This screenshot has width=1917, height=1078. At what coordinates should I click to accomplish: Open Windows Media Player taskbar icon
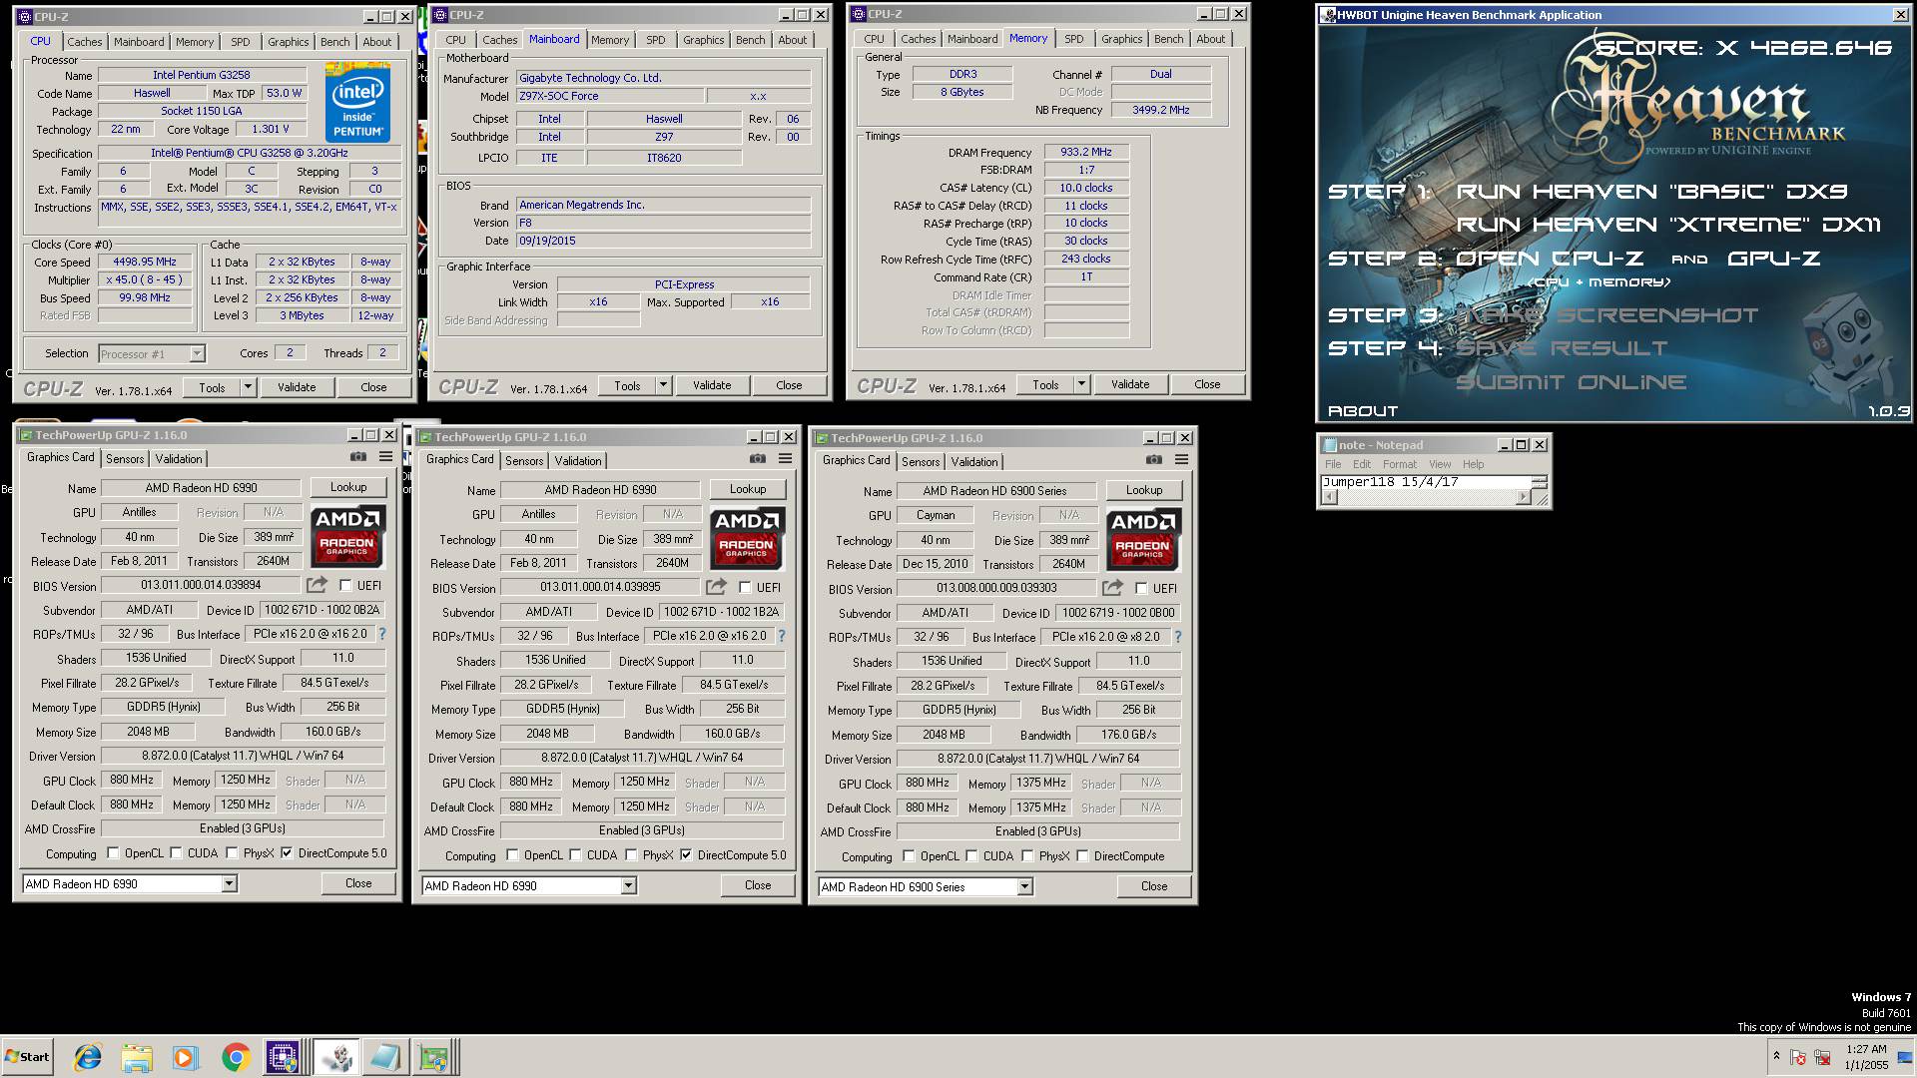[185, 1057]
